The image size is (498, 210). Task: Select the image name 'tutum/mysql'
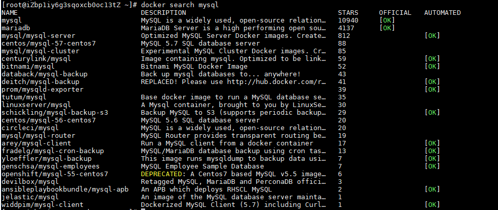point(24,97)
